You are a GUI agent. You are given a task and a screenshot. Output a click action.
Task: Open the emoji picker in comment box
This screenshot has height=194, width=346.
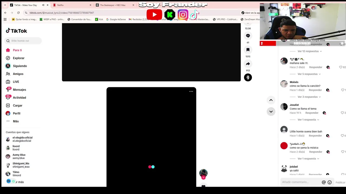[330, 182]
